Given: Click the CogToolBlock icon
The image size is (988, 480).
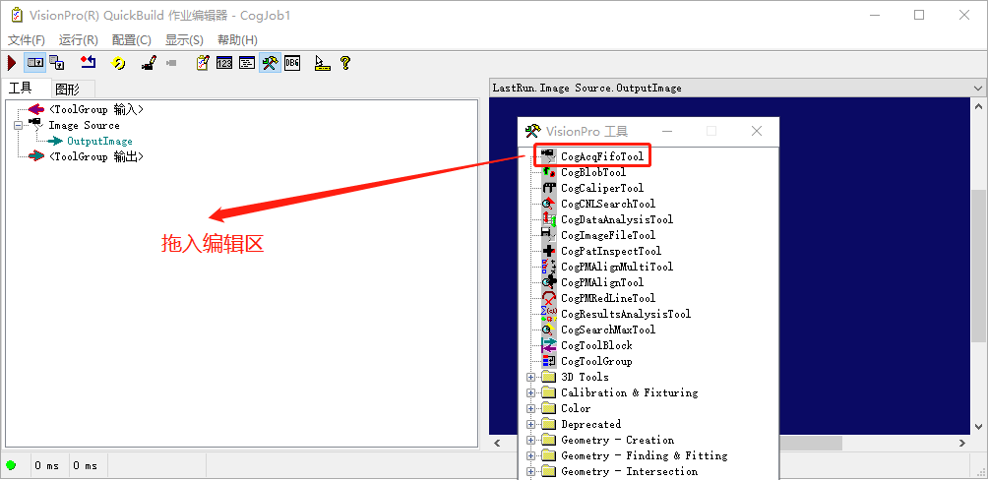Looking at the screenshot, I should pyautogui.click(x=549, y=345).
